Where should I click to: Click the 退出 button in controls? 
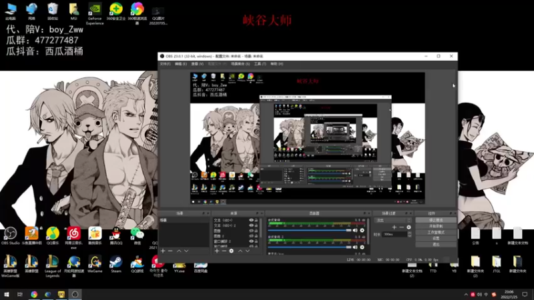click(x=436, y=245)
